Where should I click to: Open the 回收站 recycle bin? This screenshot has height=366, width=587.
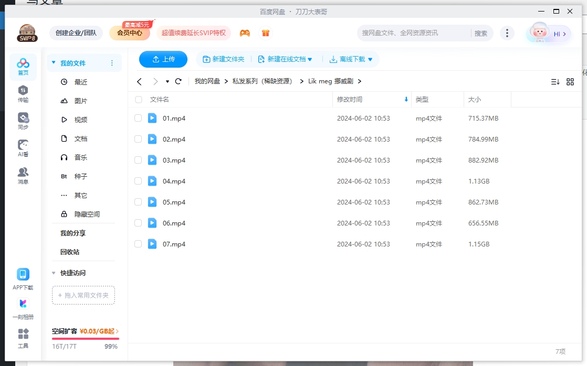pyautogui.click(x=69, y=251)
